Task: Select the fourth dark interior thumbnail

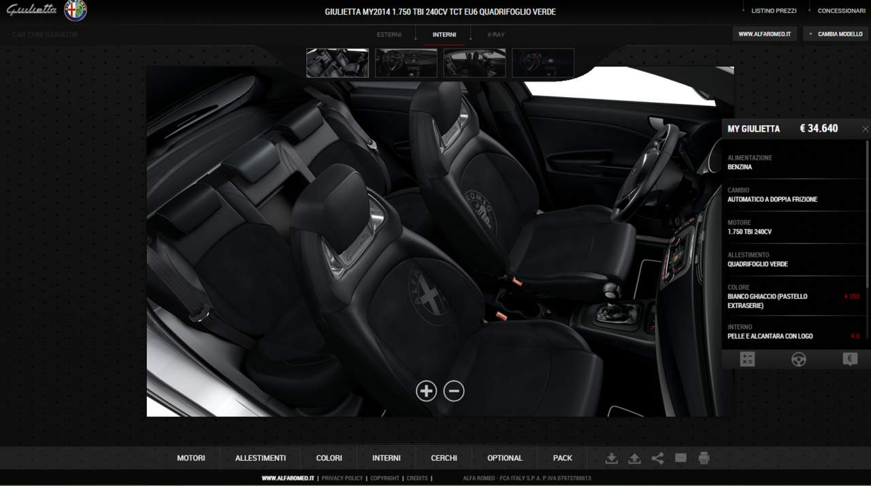Action: click(543, 63)
